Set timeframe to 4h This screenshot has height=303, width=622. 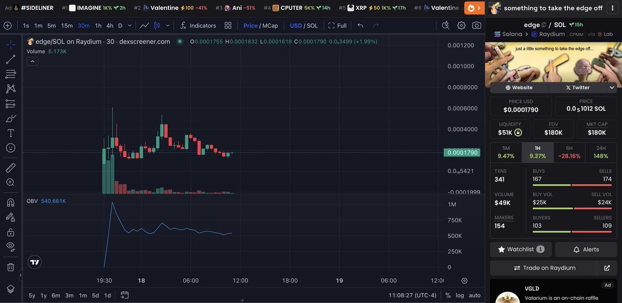coord(110,25)
